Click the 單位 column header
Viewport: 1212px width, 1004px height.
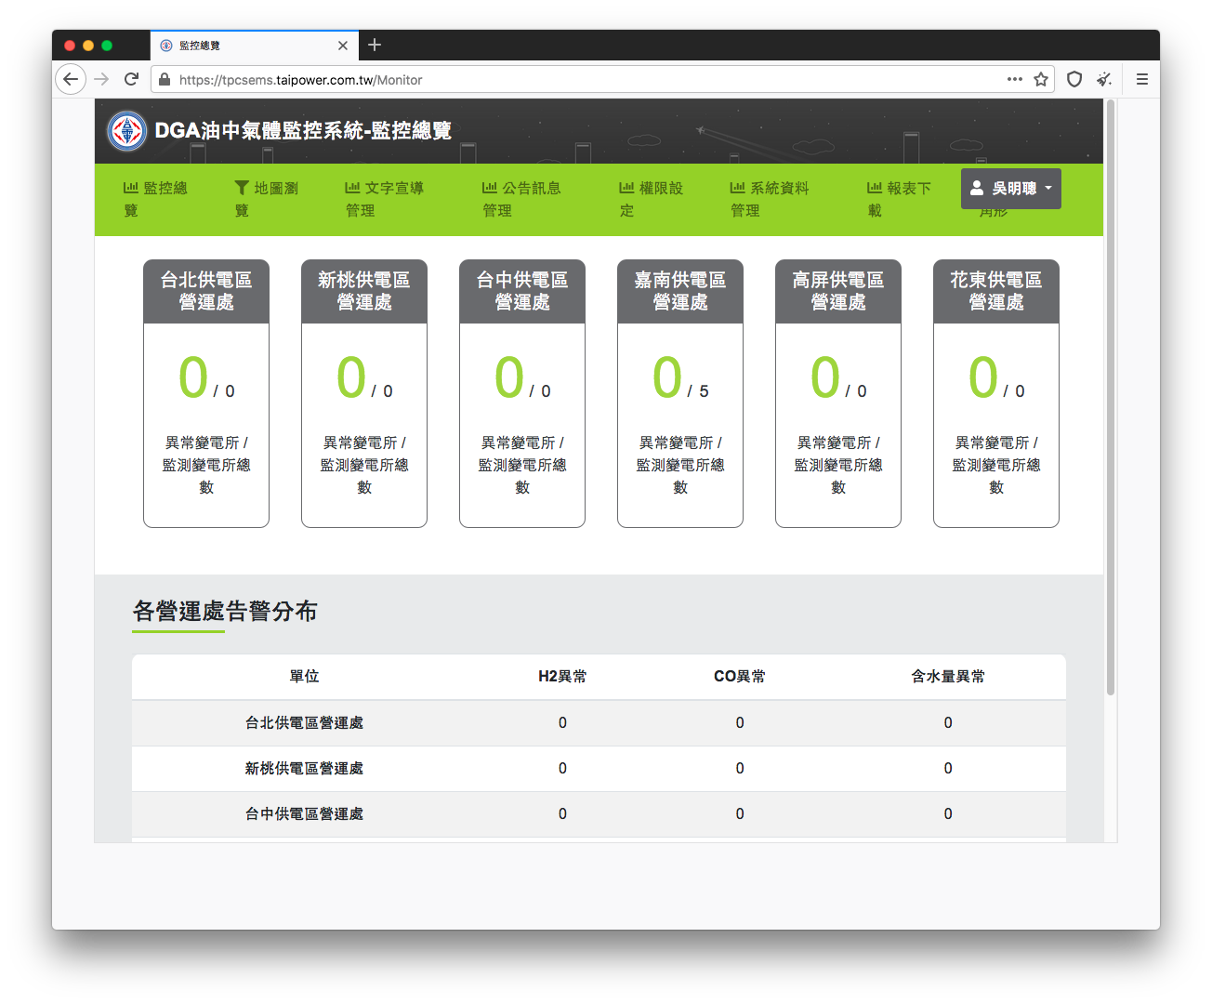[x=304, y=677]
